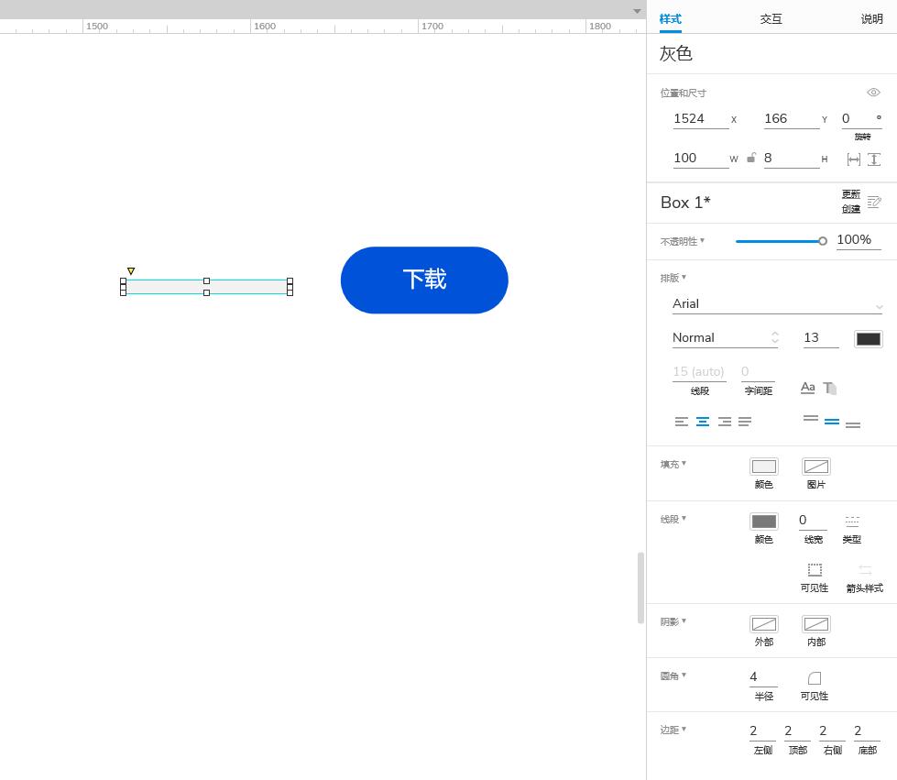Align text center horizontally
This screenshot has width=897, height=780.
703,422
